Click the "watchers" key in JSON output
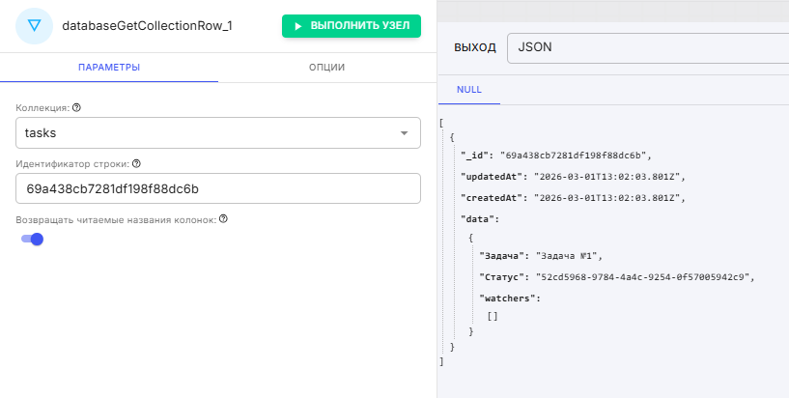 click(x=509, y=298)
